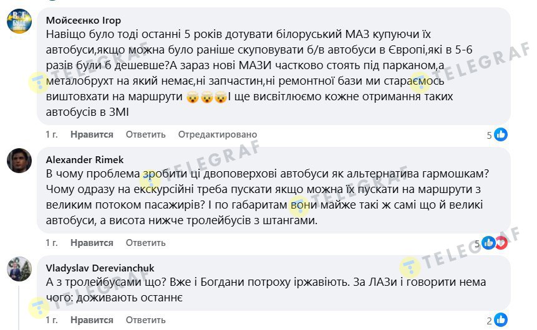Click the 1 г. timestamp under Rimek's comment
The width and height of the screenshot is (537, 330).
pyautogui.click(x=52, y=243)
